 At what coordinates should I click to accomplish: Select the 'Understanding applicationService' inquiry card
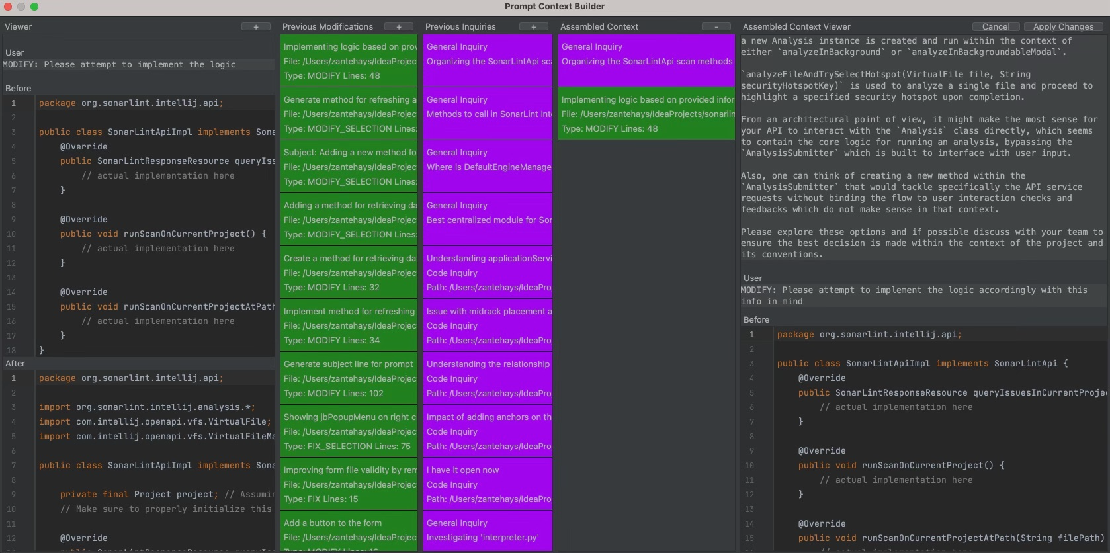tap(488, 273)
